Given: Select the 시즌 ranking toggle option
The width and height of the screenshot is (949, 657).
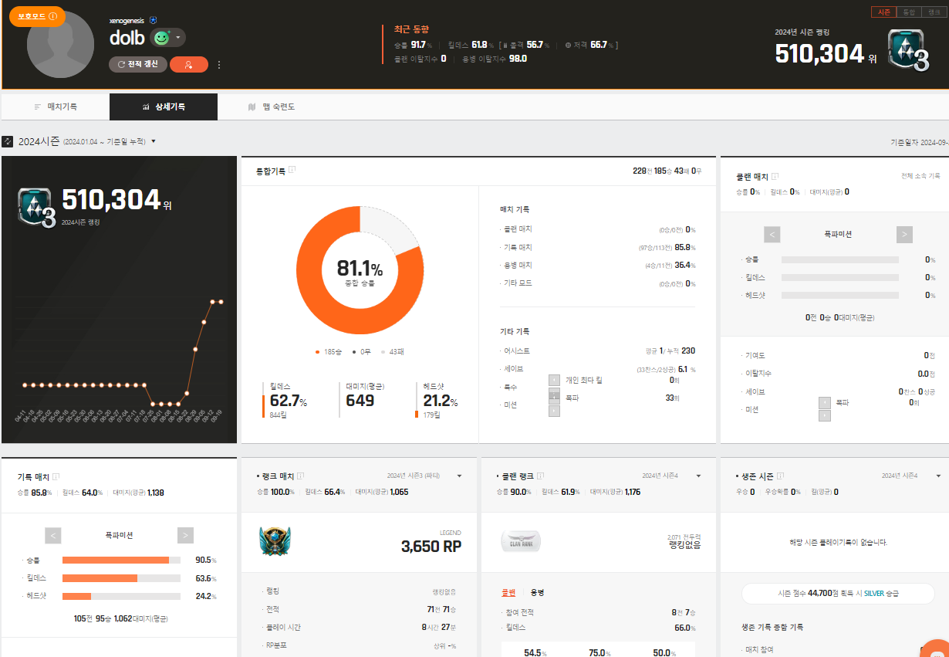Looking at the screenshot, I should coord(883,12).
